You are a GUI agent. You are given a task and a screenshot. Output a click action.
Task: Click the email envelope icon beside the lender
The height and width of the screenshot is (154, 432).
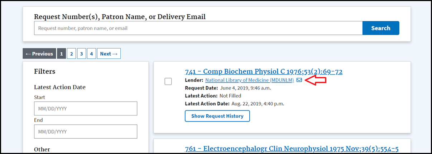299,80
